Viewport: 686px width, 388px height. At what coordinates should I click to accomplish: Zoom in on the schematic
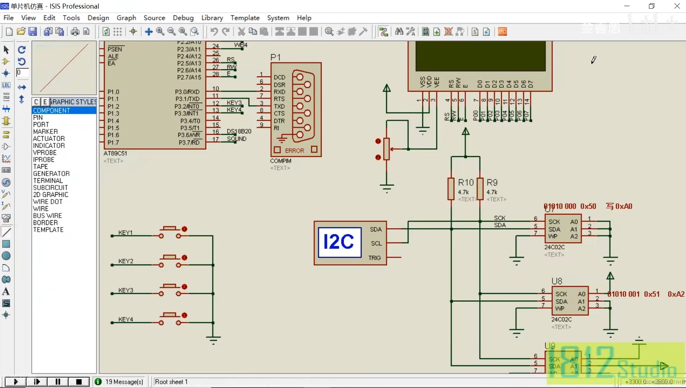160,32
